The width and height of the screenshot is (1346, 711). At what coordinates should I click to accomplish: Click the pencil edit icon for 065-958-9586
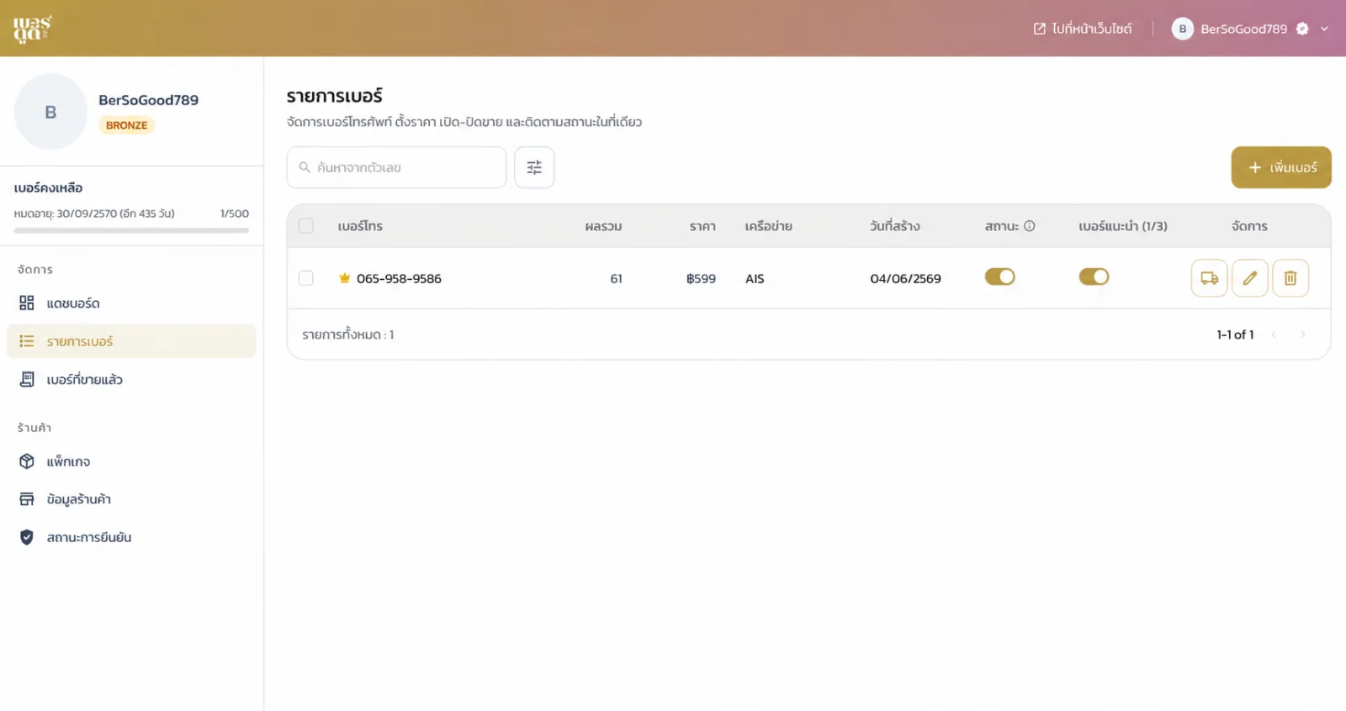point(1250,278)
